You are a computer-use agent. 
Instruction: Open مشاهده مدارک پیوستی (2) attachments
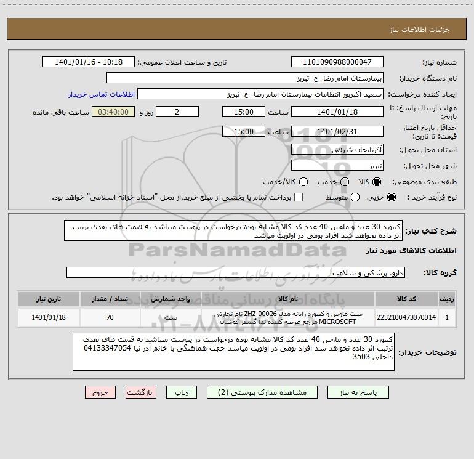coord(262,392)
